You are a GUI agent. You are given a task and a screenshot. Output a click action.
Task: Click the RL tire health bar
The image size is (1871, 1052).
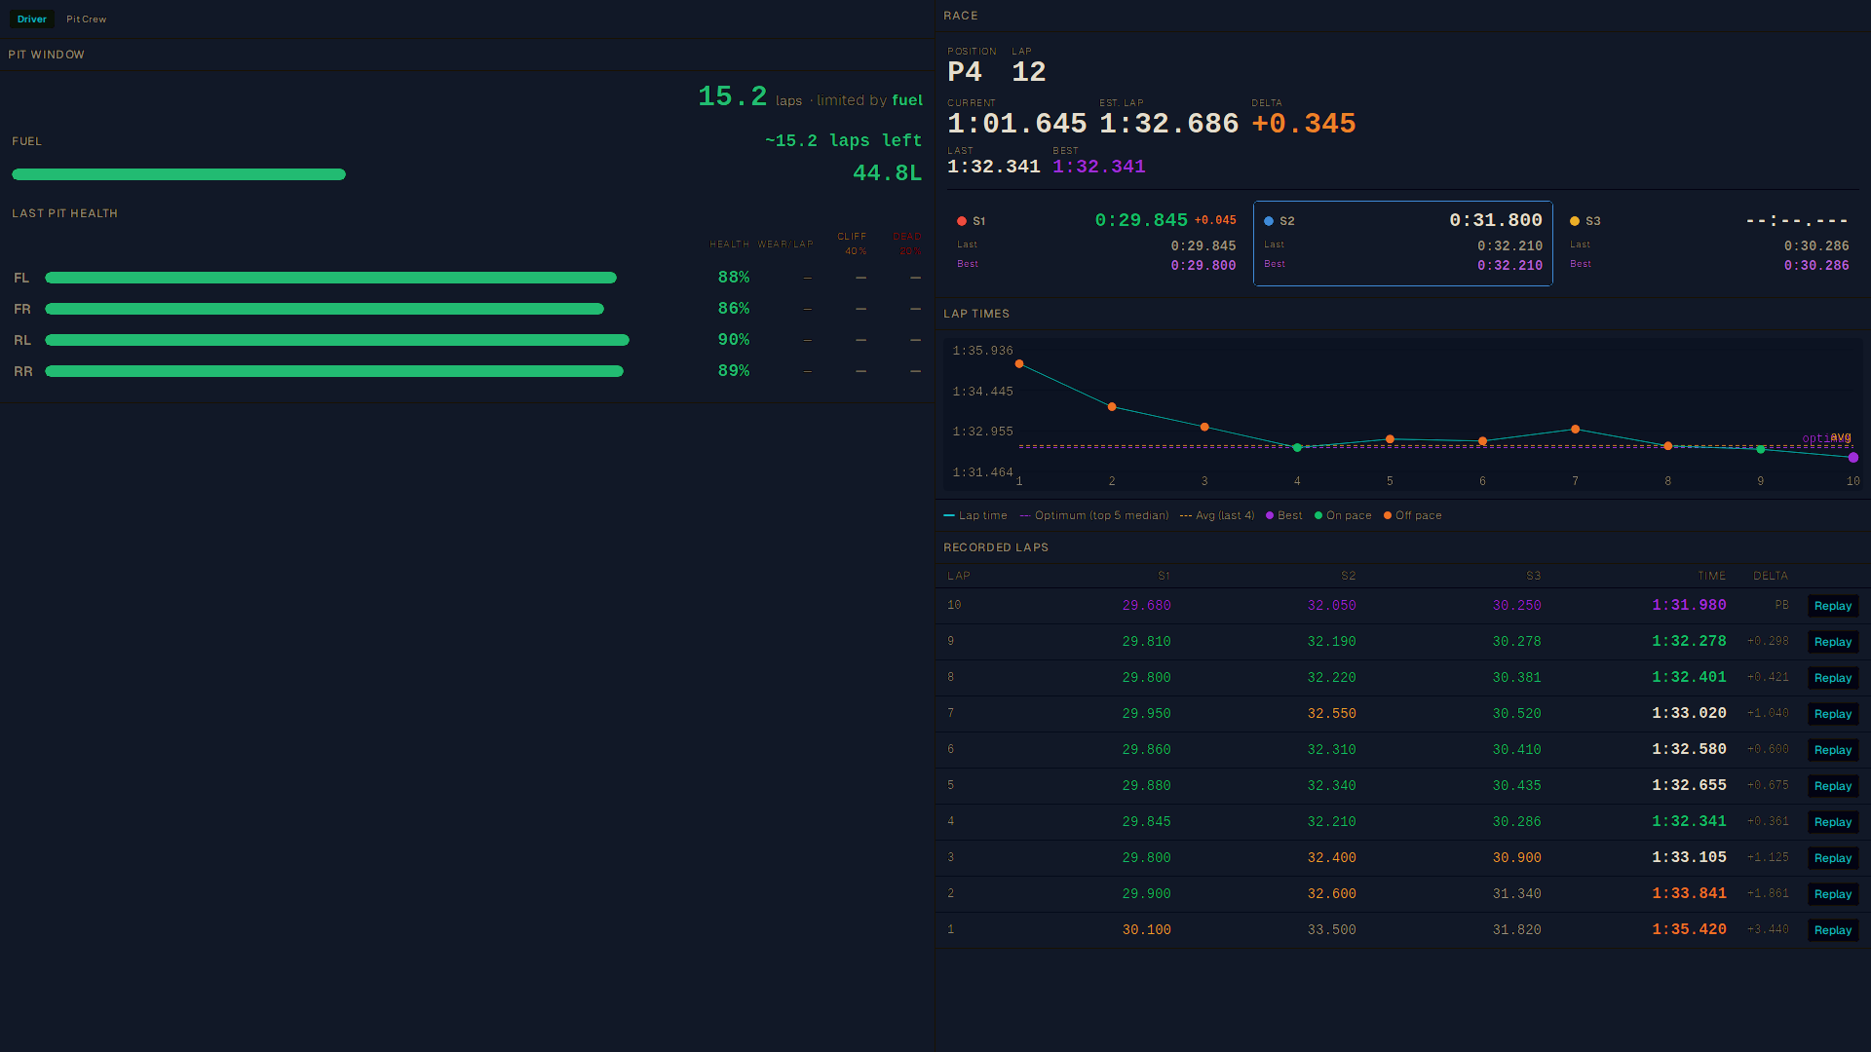click(x=337, y=340)
